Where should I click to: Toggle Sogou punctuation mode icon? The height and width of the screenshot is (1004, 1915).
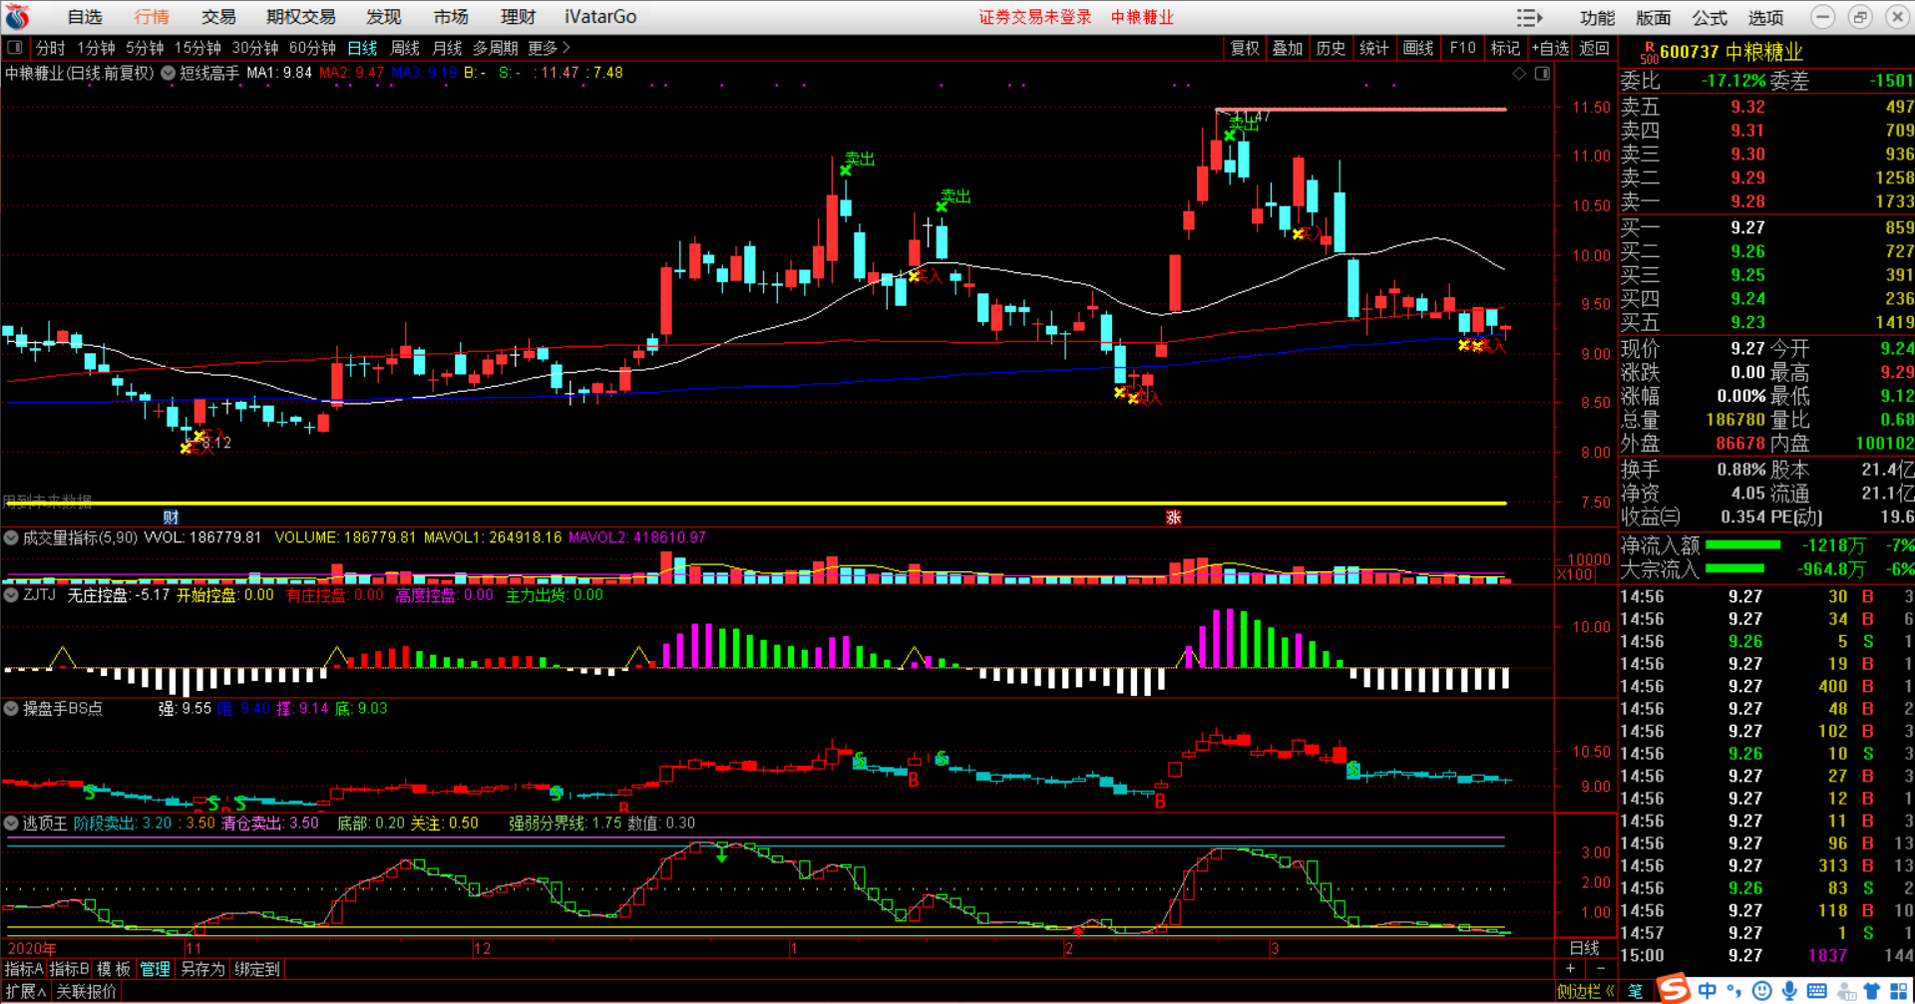(1735, 991)
